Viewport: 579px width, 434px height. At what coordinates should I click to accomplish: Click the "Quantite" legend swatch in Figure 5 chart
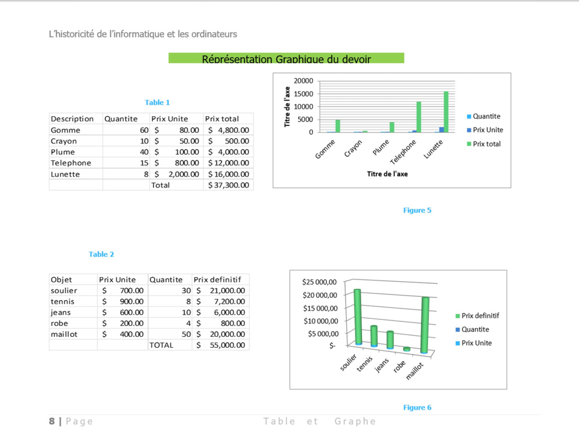[469, 117]
